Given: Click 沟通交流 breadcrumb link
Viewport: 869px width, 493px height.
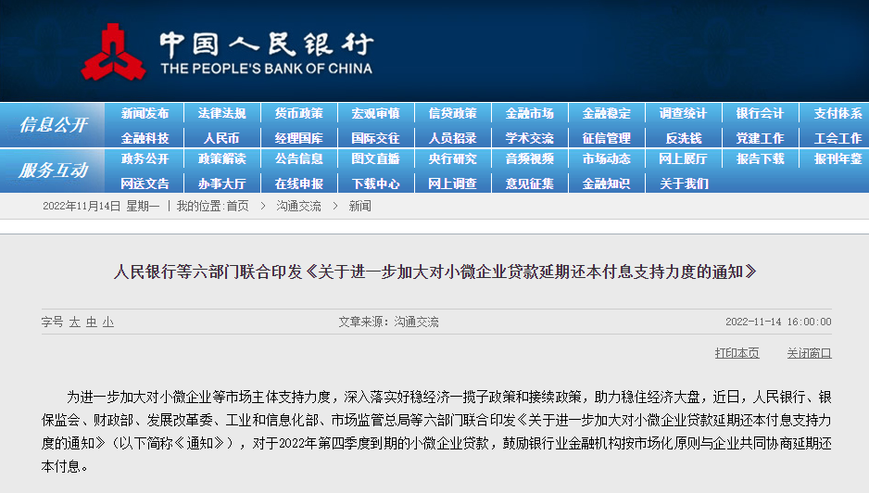Looking at the screenshot, I should point(298,207).
